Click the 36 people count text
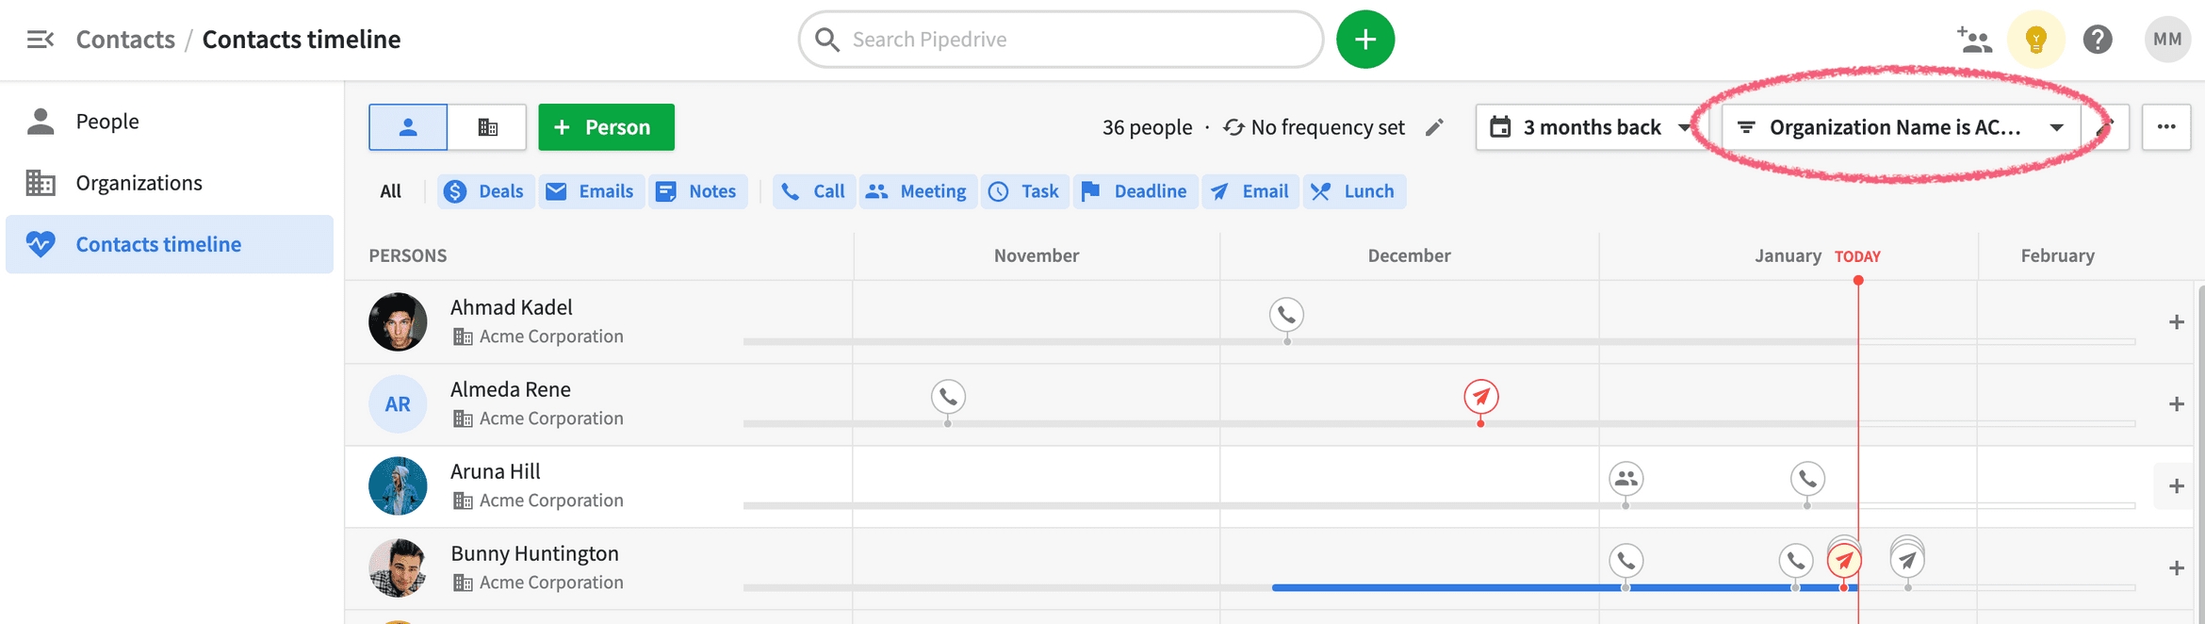Viewport: 2205px width, 624px height. coord(1147,127)
